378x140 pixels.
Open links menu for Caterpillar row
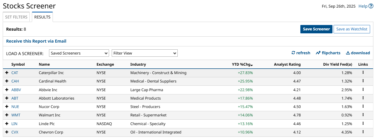(363, 73)
